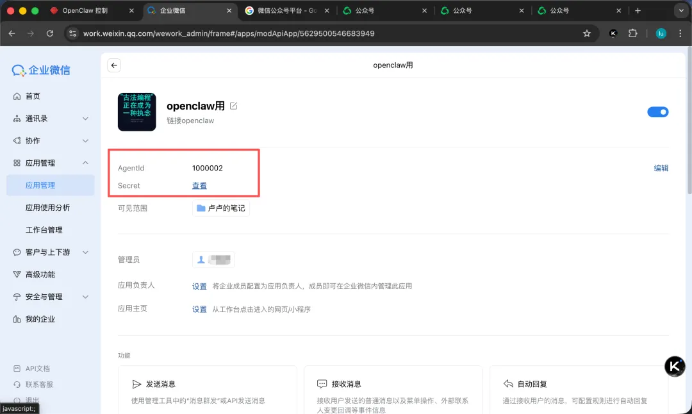
Task: Click the address bar URL field
Action: (331, 33)
